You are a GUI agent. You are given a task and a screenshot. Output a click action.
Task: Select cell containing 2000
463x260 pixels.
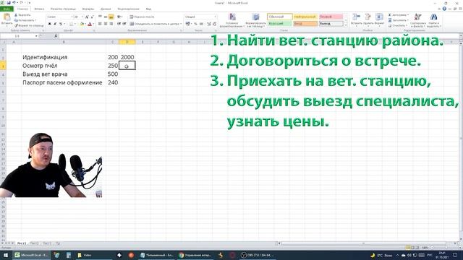point(127,57)
